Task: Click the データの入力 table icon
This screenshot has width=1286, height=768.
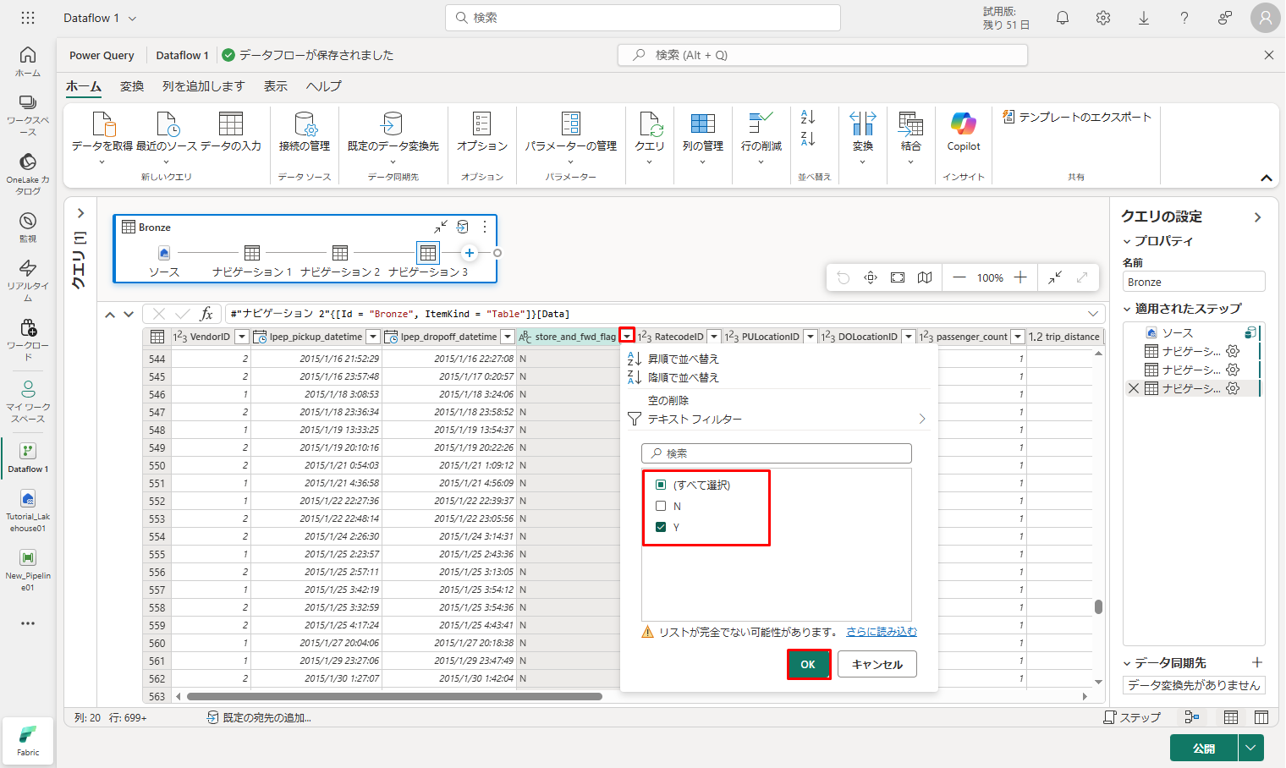Action: (x=230, y=125)
